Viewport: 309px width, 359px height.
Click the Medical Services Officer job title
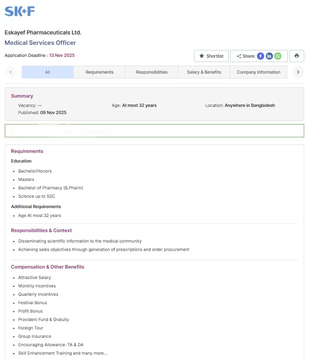tap(40, 43)
